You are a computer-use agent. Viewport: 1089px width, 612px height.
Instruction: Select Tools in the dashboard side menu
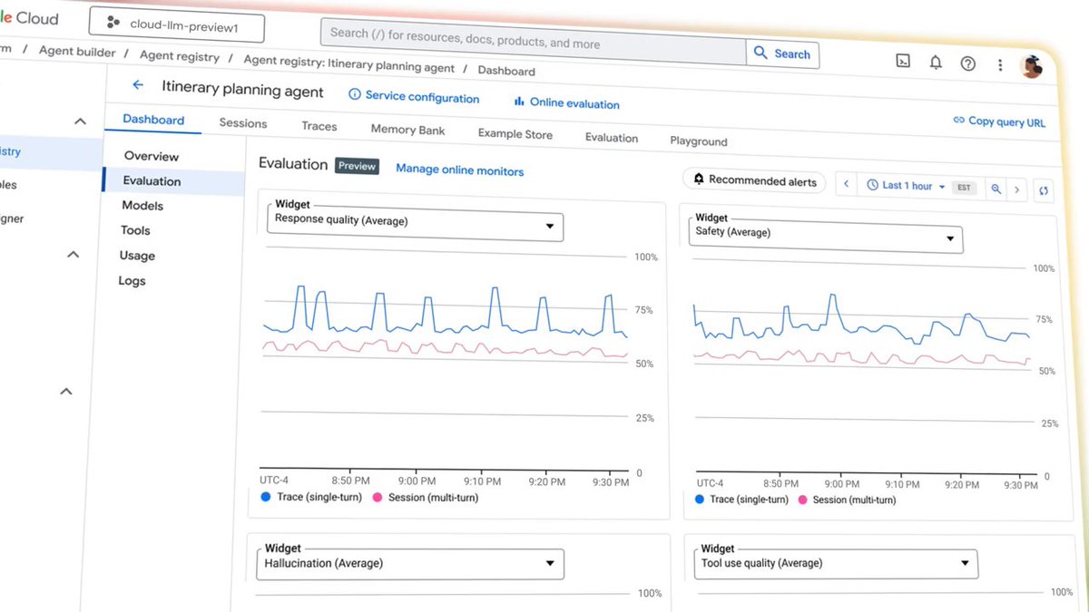click(x=135, y=230)
